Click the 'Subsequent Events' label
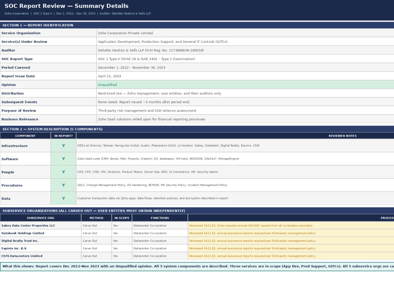 [19, 102]
